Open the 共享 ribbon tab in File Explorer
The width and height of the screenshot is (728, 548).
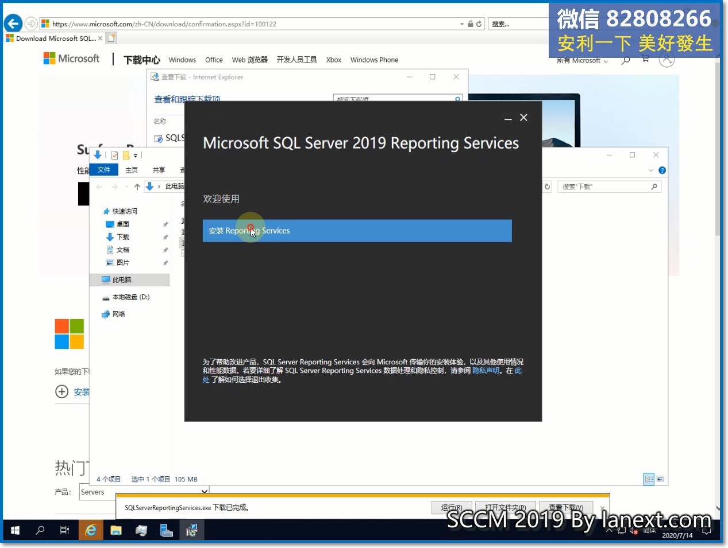pos(159,170)
